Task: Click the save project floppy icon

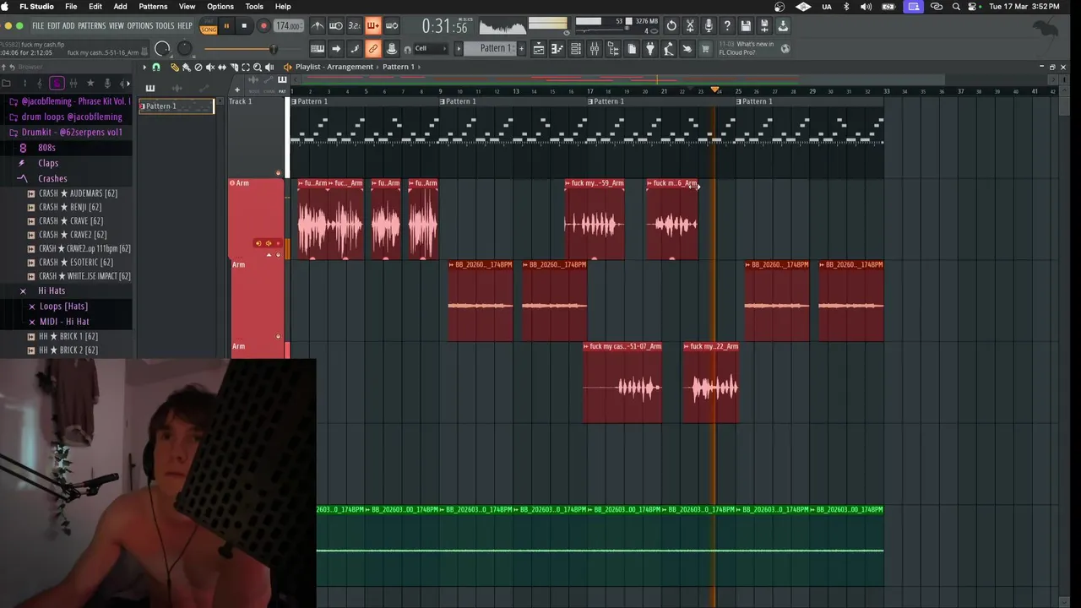Action: (746, 26)
